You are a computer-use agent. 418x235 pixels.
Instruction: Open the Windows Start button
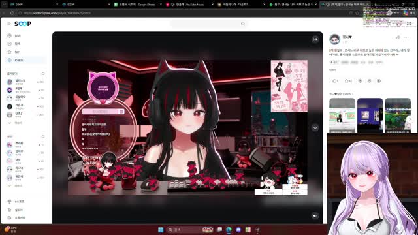tap(161, 230)
